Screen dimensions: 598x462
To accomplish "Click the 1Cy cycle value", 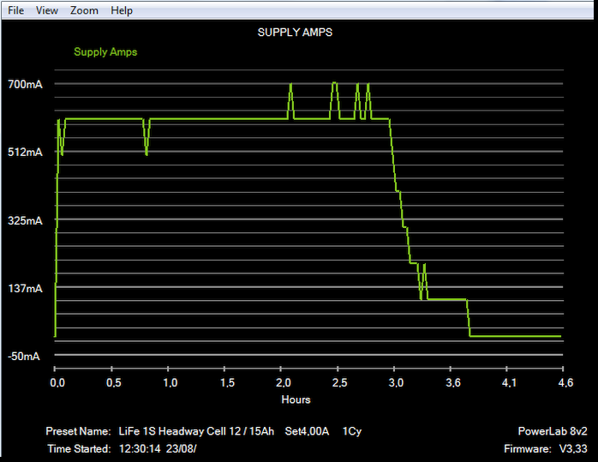I will tap(352, 431).
